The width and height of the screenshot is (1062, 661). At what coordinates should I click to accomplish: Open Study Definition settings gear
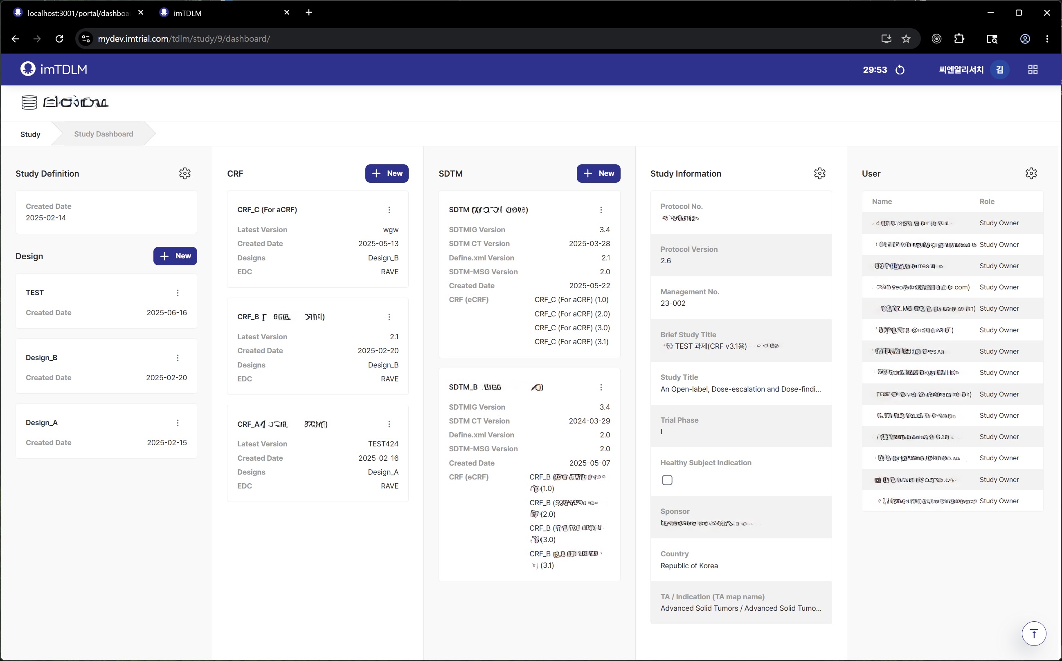[184, 174]
